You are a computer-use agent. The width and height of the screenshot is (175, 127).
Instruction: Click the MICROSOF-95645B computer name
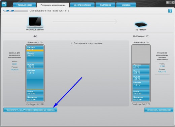click(35, 30)
